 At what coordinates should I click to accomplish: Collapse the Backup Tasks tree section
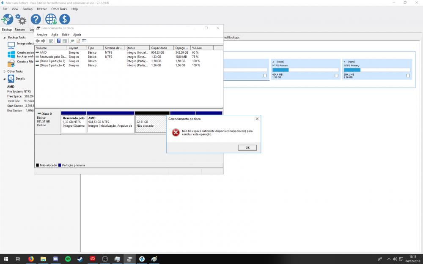5,37
